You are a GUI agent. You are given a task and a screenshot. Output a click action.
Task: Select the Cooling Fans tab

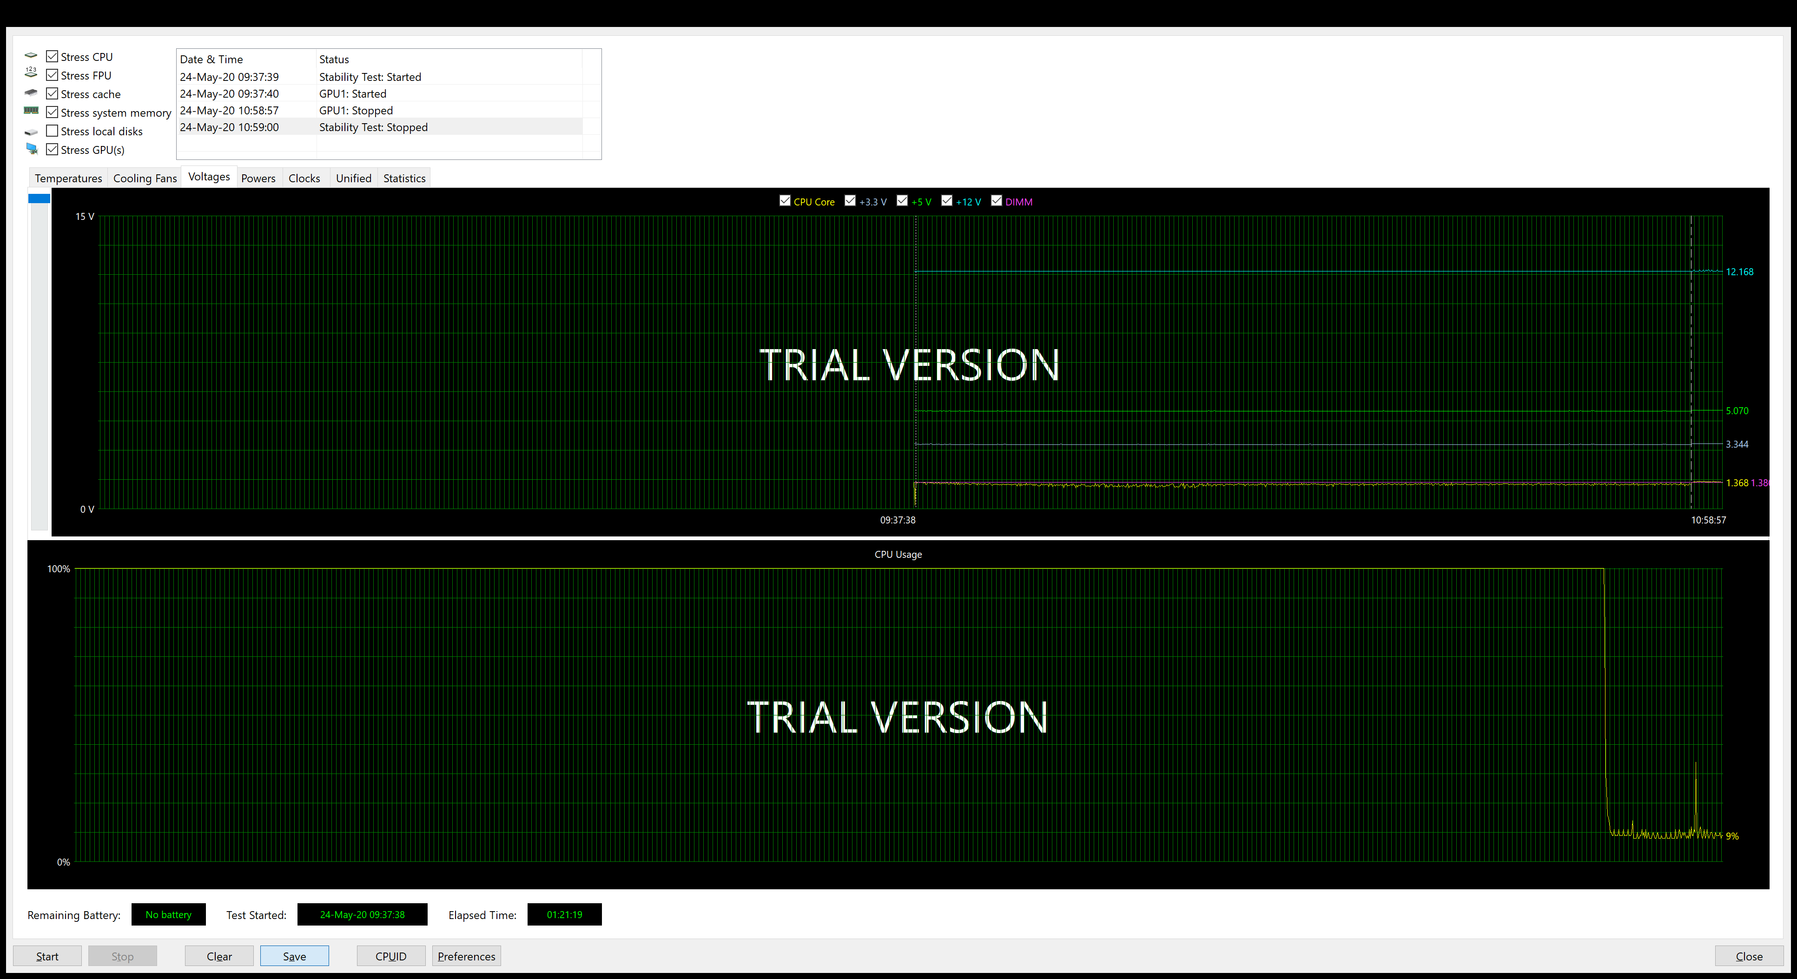click(x=145, y=178)
